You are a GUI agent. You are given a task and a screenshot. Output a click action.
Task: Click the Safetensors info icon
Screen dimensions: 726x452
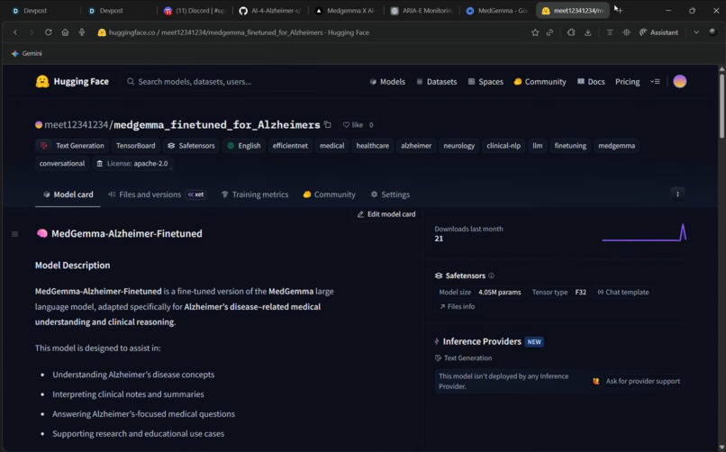(491, 276)
